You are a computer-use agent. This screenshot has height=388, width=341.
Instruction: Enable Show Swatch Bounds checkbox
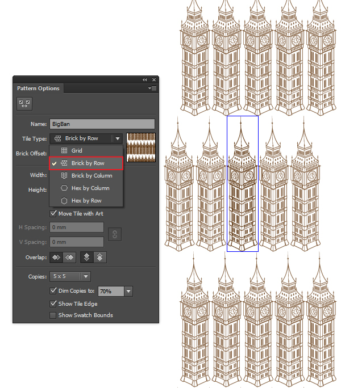coord(53,315)
